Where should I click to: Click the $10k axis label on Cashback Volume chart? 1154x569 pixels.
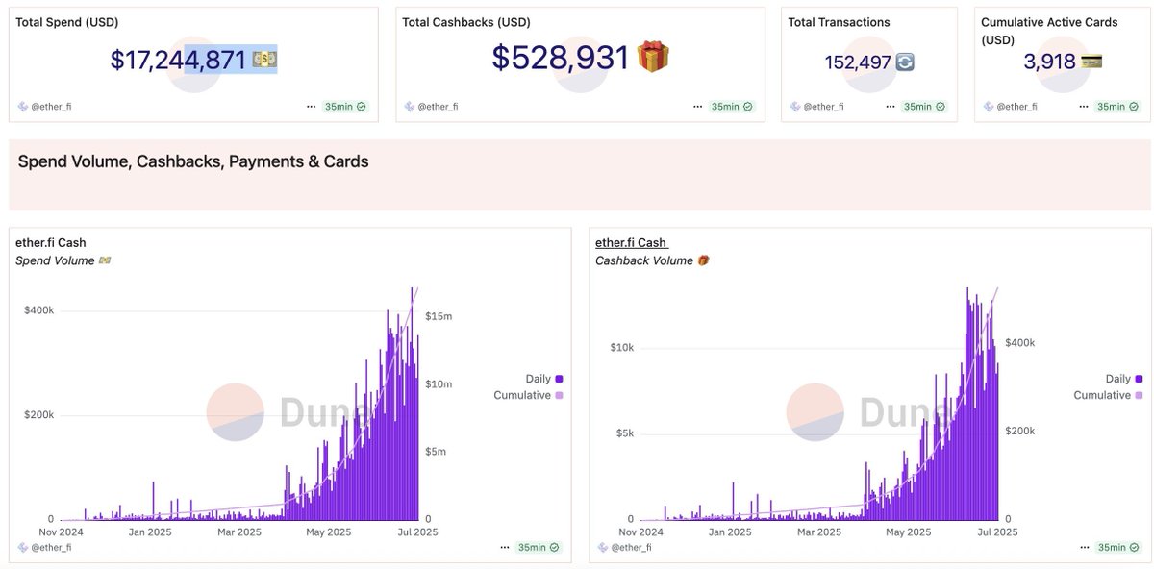622,347
